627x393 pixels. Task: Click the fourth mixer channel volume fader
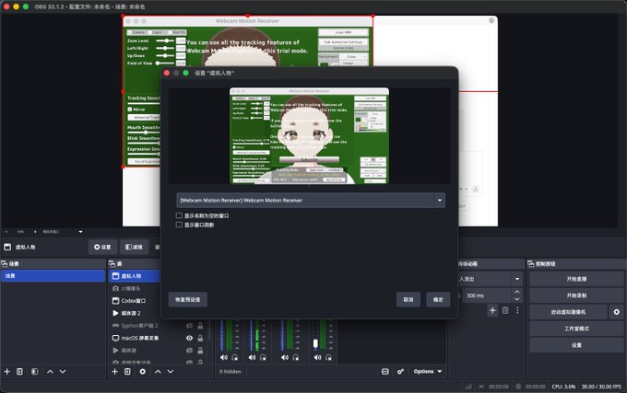[315, 343]
